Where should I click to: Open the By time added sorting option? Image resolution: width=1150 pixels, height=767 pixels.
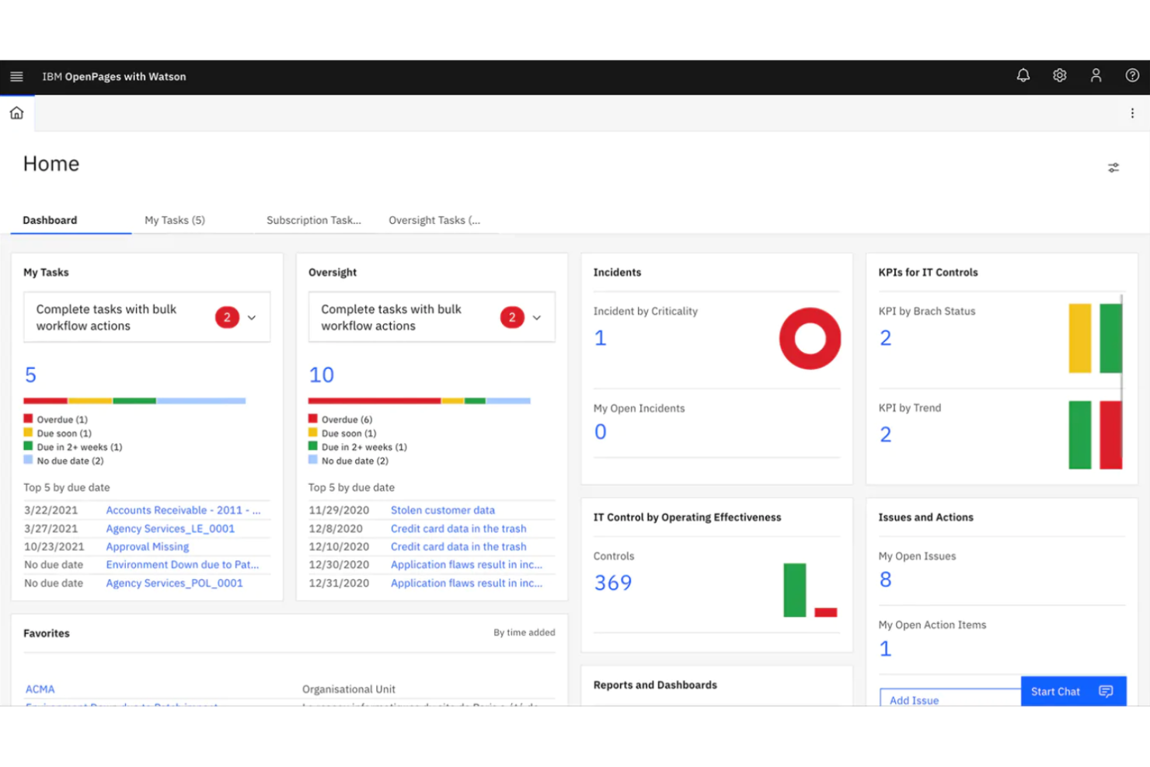pos(524,633)
